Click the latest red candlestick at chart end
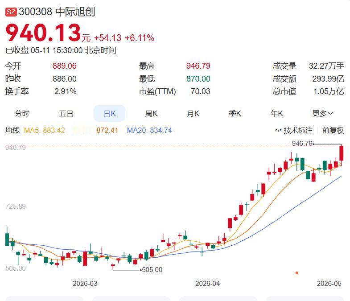350x301 pixels. click(342, 153)
